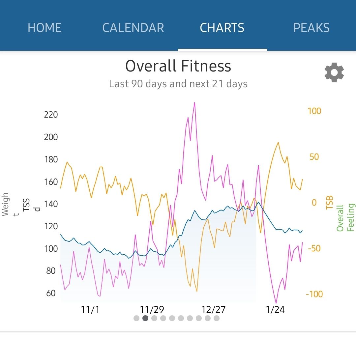
Task: Jump to the third chart page dot
Action: 154,318
